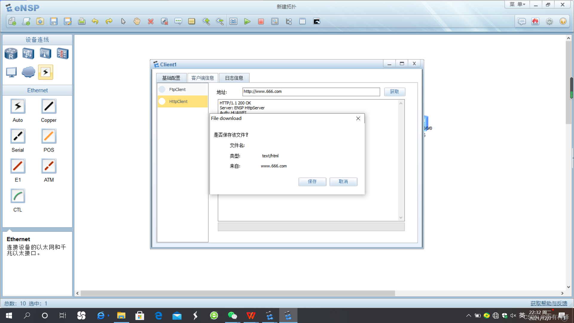Image resolution: width=574 pixels, height=323 pixels.
Task: Expand the hidden system tray icons chevron
Action: [468, 316]
